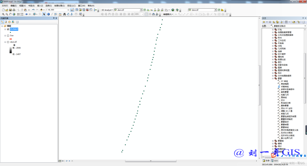
Task: Select the Zoom In magnifier tool
Action: 3,14
